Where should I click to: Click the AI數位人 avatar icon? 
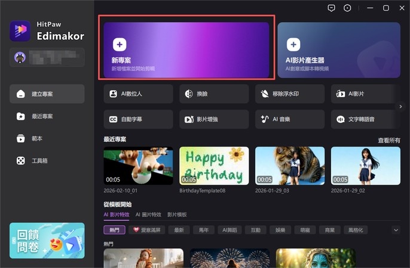[113, 94]
